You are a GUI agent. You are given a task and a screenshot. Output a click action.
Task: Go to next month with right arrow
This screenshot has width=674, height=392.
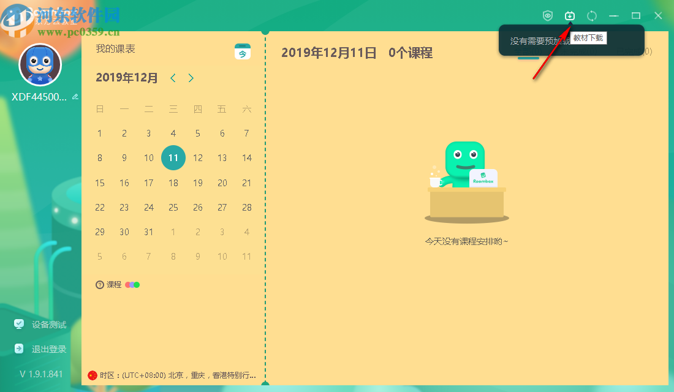point(191,78)
